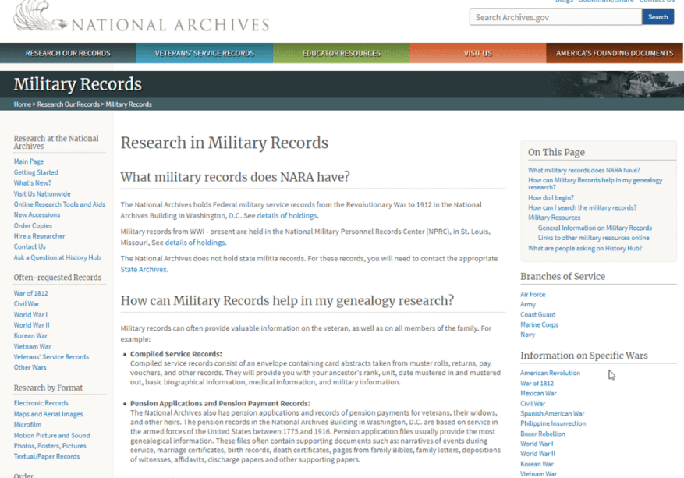Open the Air Force branch link

[x=533, y=295]
